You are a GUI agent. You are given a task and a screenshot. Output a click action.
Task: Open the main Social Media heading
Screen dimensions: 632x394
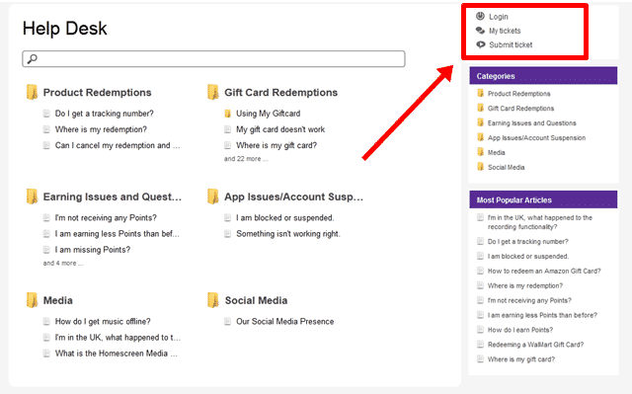click(256, 300)
